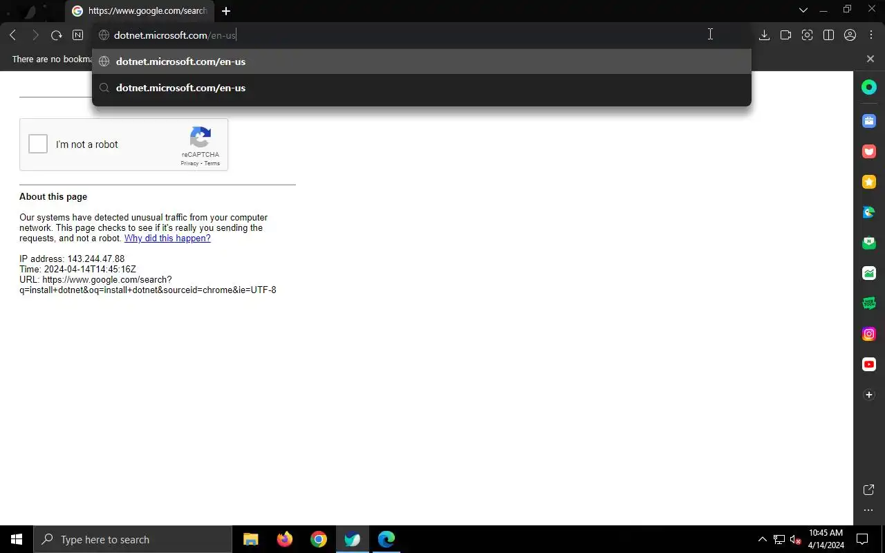Image resolution: width=885 pixels, height=553 pixels.
Task: Open the yellow star bookmarks sidebar icon
Action: pyautogui.click(x=869, y=182)
